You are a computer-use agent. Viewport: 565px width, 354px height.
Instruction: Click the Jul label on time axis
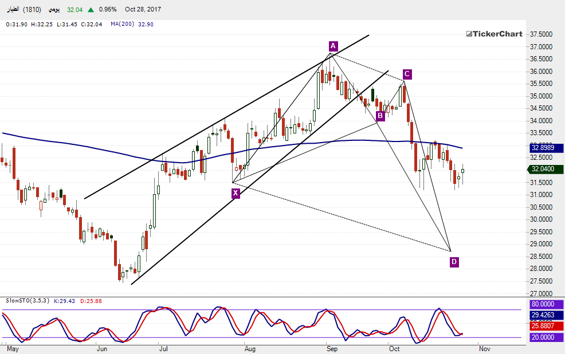[163, 348]
